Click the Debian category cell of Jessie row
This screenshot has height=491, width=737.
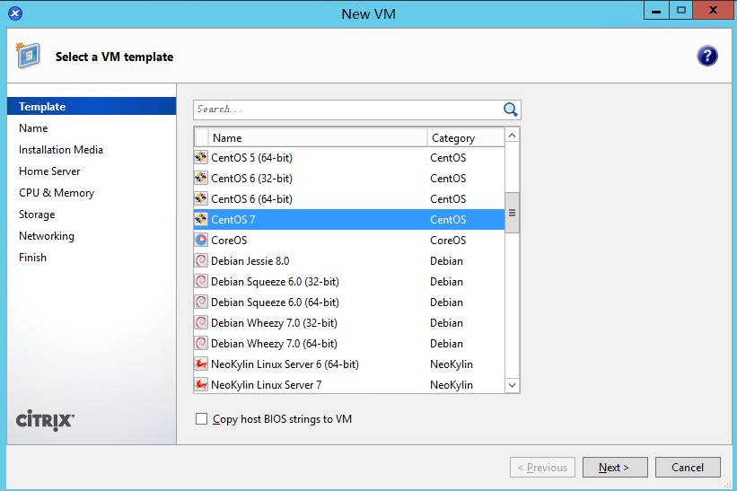point(446,261)
